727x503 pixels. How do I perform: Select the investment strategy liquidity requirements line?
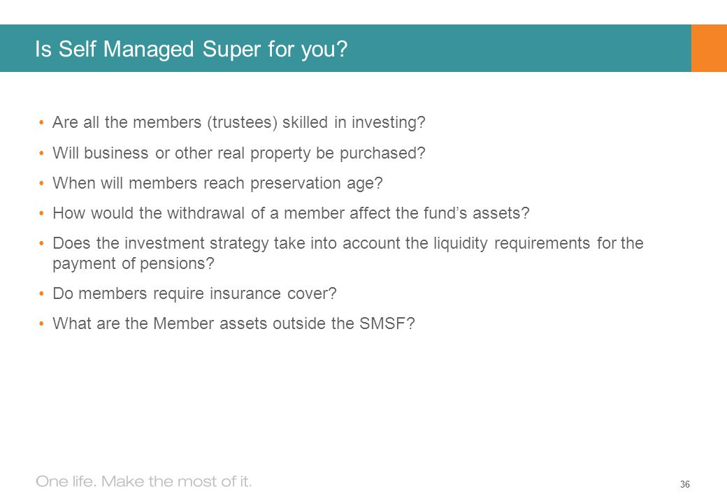pos(347,243)
